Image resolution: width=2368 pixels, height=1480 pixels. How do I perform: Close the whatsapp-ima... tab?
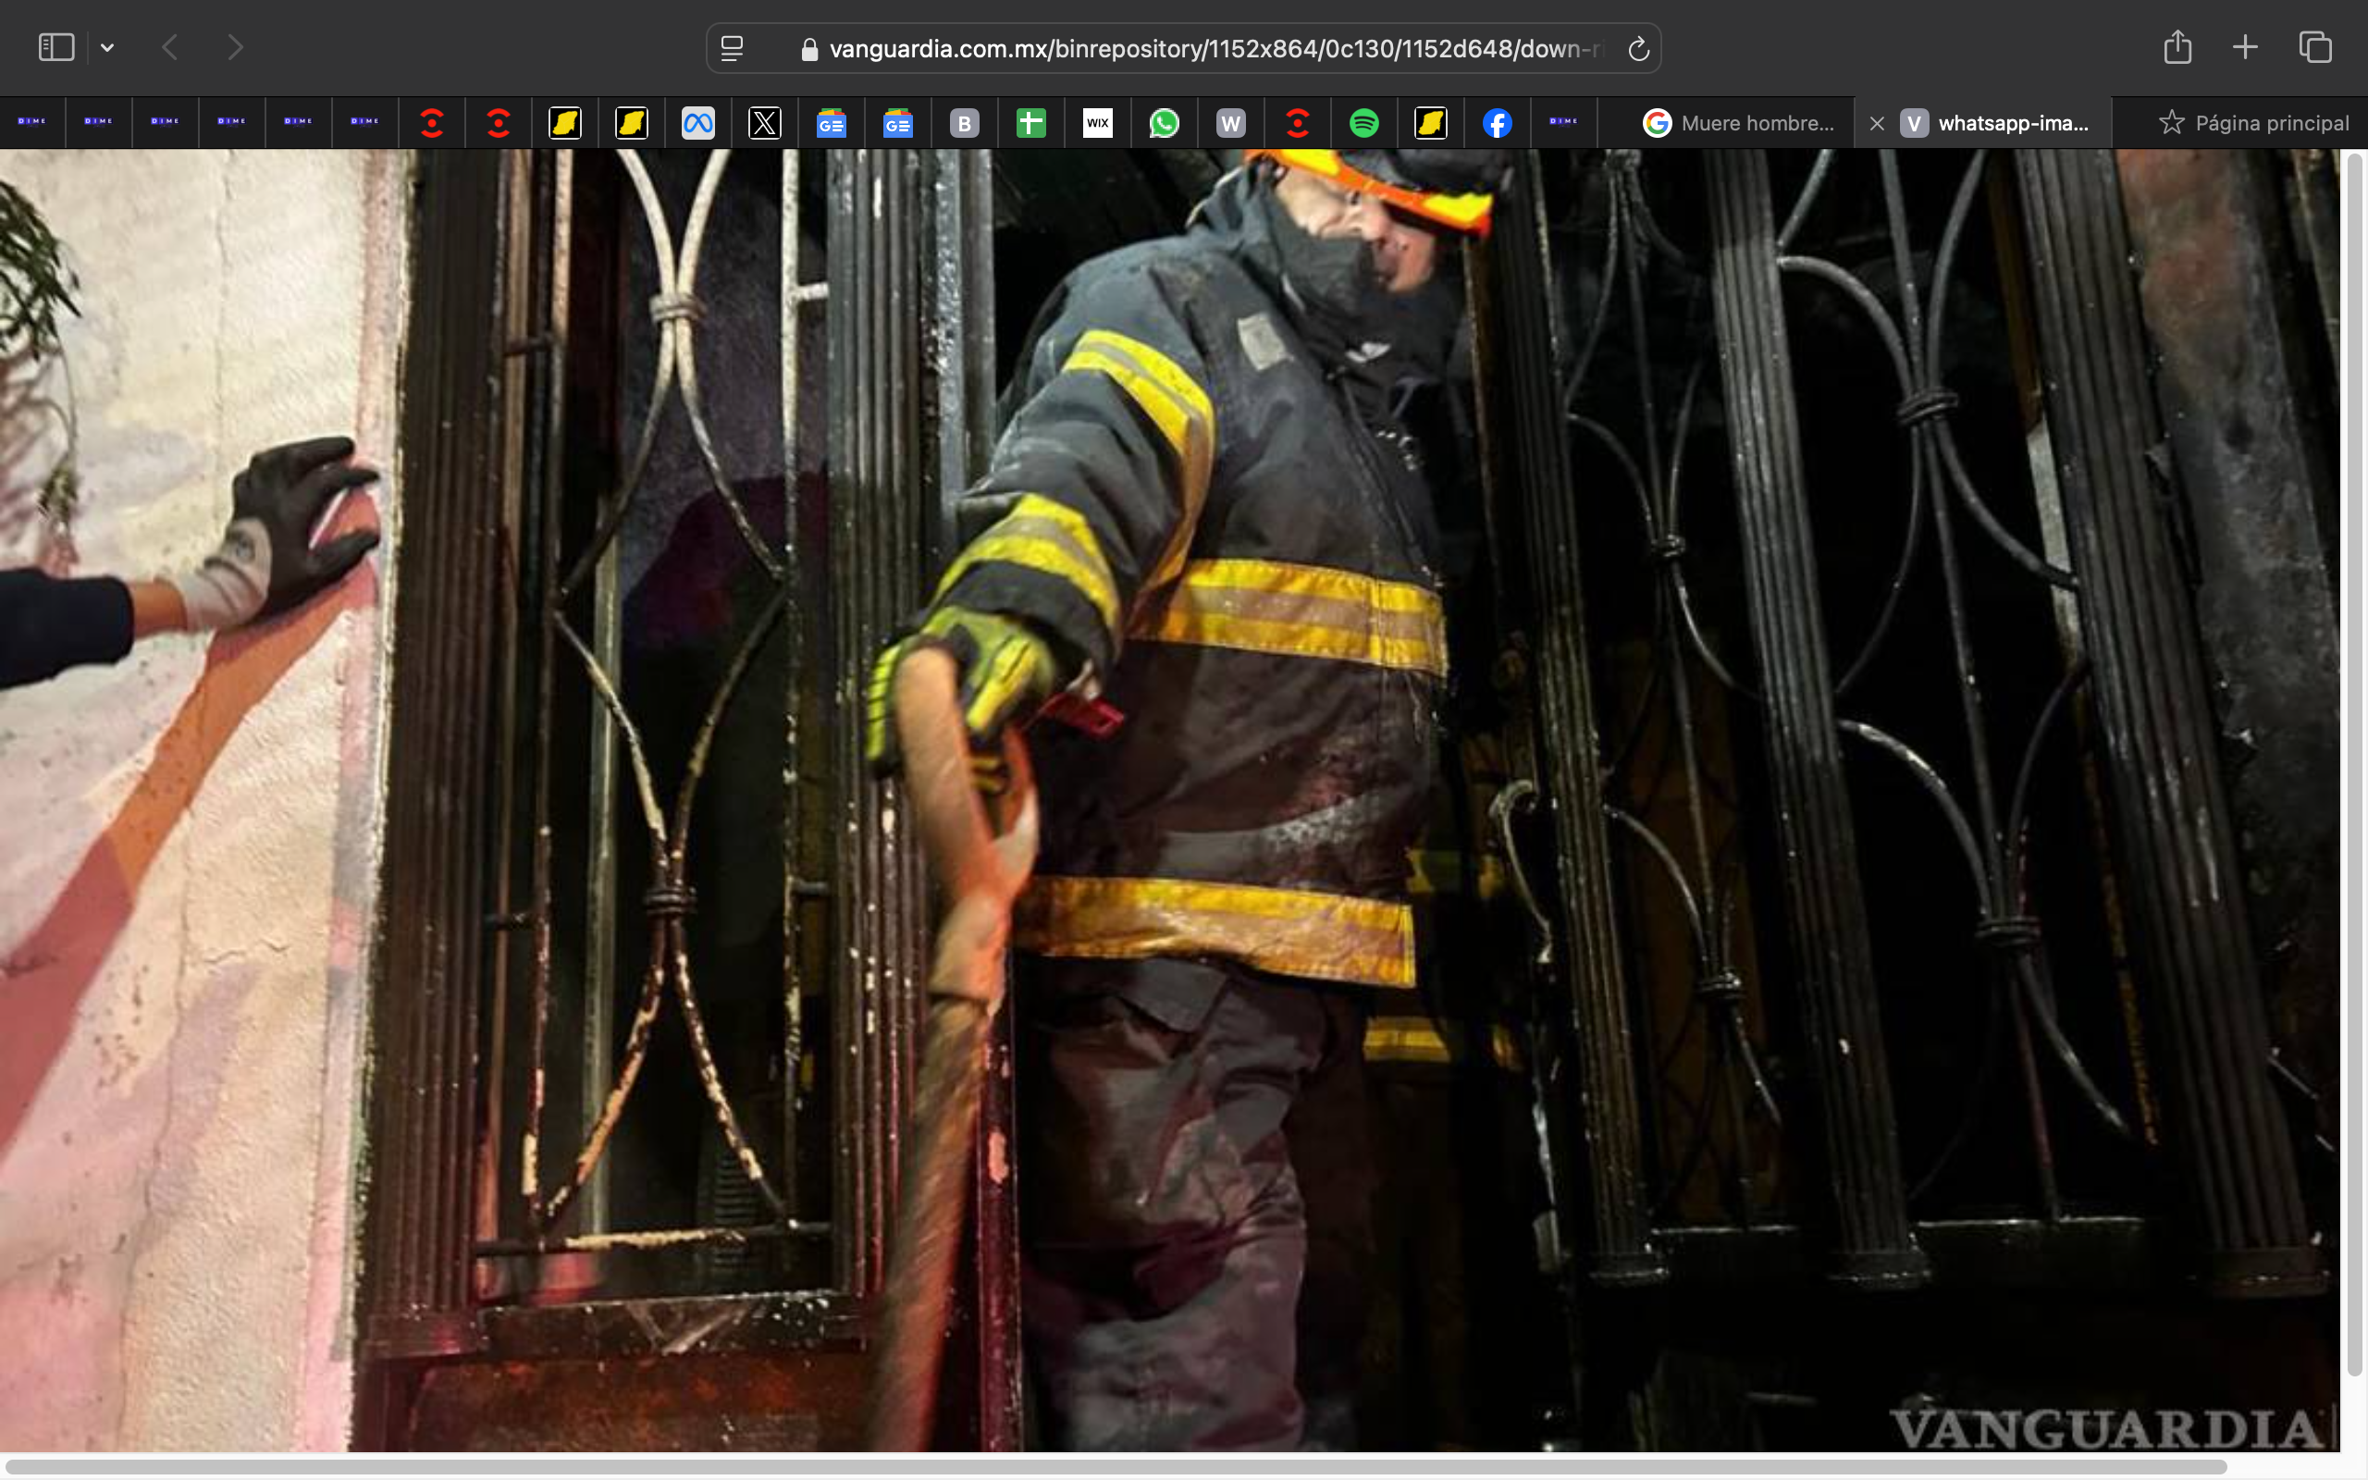1876,123
